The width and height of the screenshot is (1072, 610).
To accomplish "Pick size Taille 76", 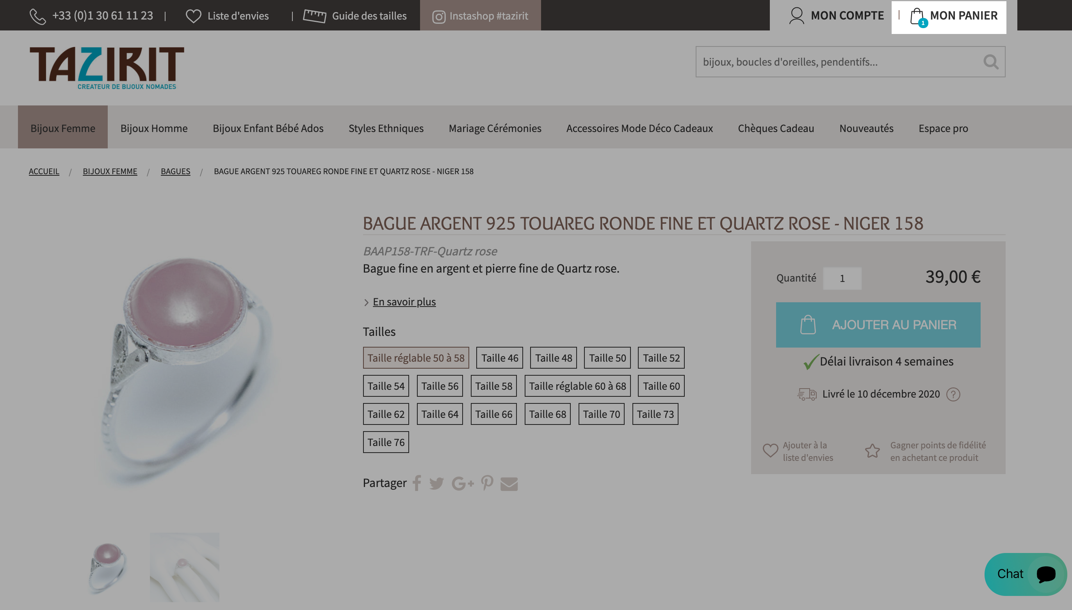I will pyautogui.click(x=386, y=442).
